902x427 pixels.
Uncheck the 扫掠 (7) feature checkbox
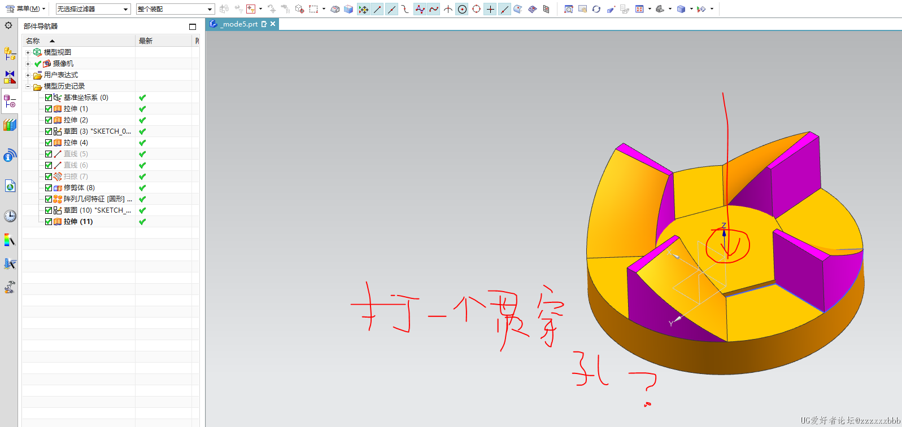[49, 177]
